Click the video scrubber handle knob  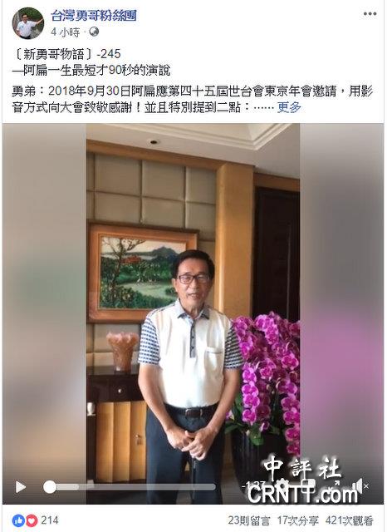pos(50,487)
